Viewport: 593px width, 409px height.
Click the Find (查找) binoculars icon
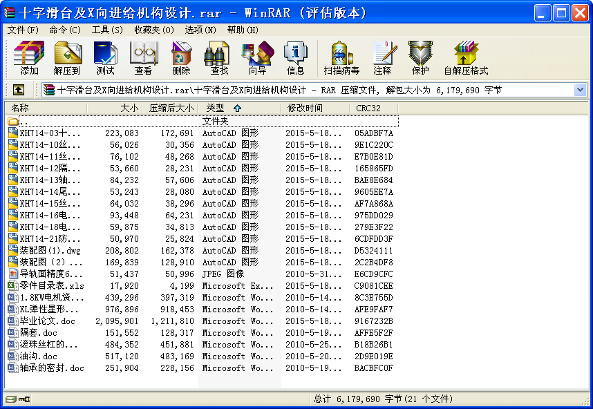[x=219, y=58]
